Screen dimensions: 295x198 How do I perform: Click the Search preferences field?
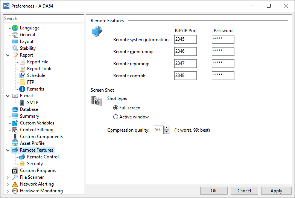click(x=44, y=18)
